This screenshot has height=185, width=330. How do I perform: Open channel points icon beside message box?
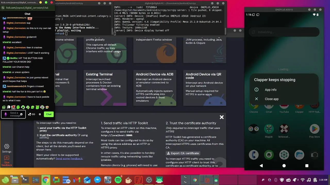pyautogui.click(x=32, y=114)
